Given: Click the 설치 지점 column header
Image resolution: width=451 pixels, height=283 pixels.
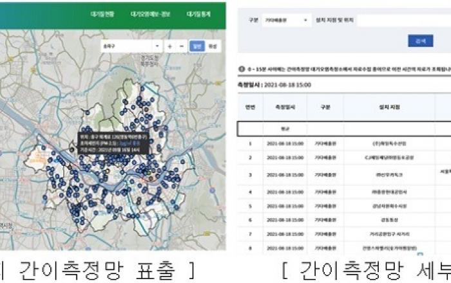Looking at the screenshot, I should (x=390, y=107).
